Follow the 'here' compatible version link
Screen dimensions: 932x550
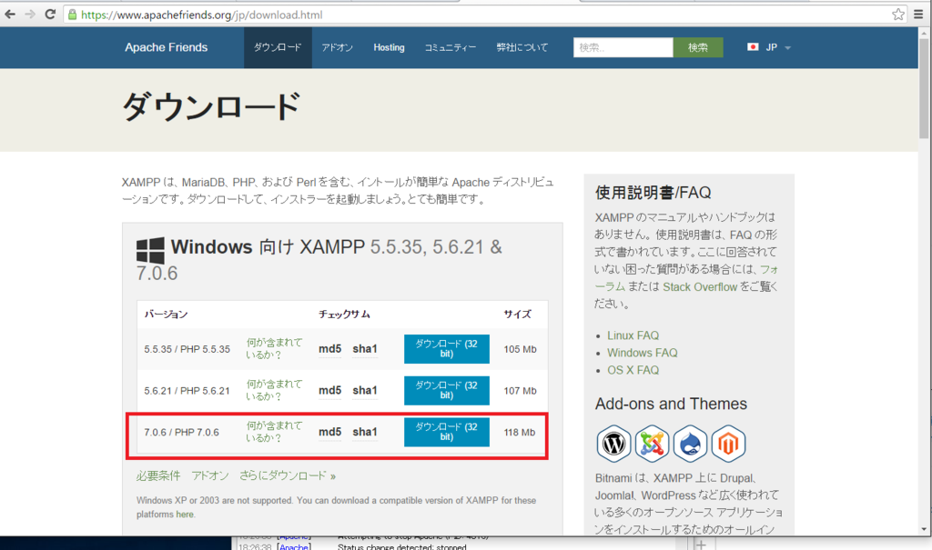(x=184, y=515)
